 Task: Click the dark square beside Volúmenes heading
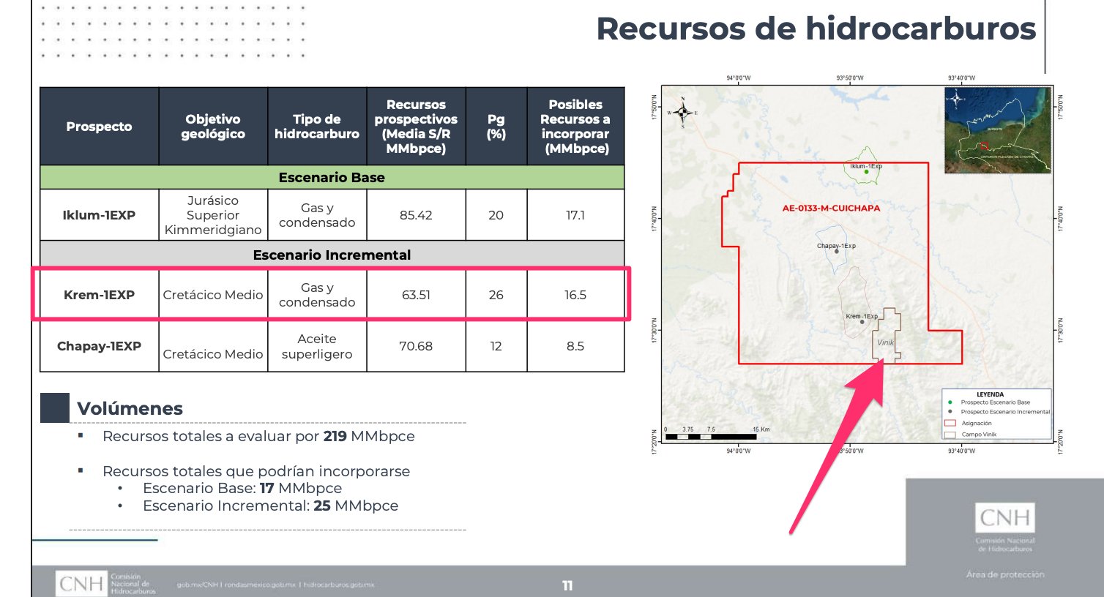(55, 408)
